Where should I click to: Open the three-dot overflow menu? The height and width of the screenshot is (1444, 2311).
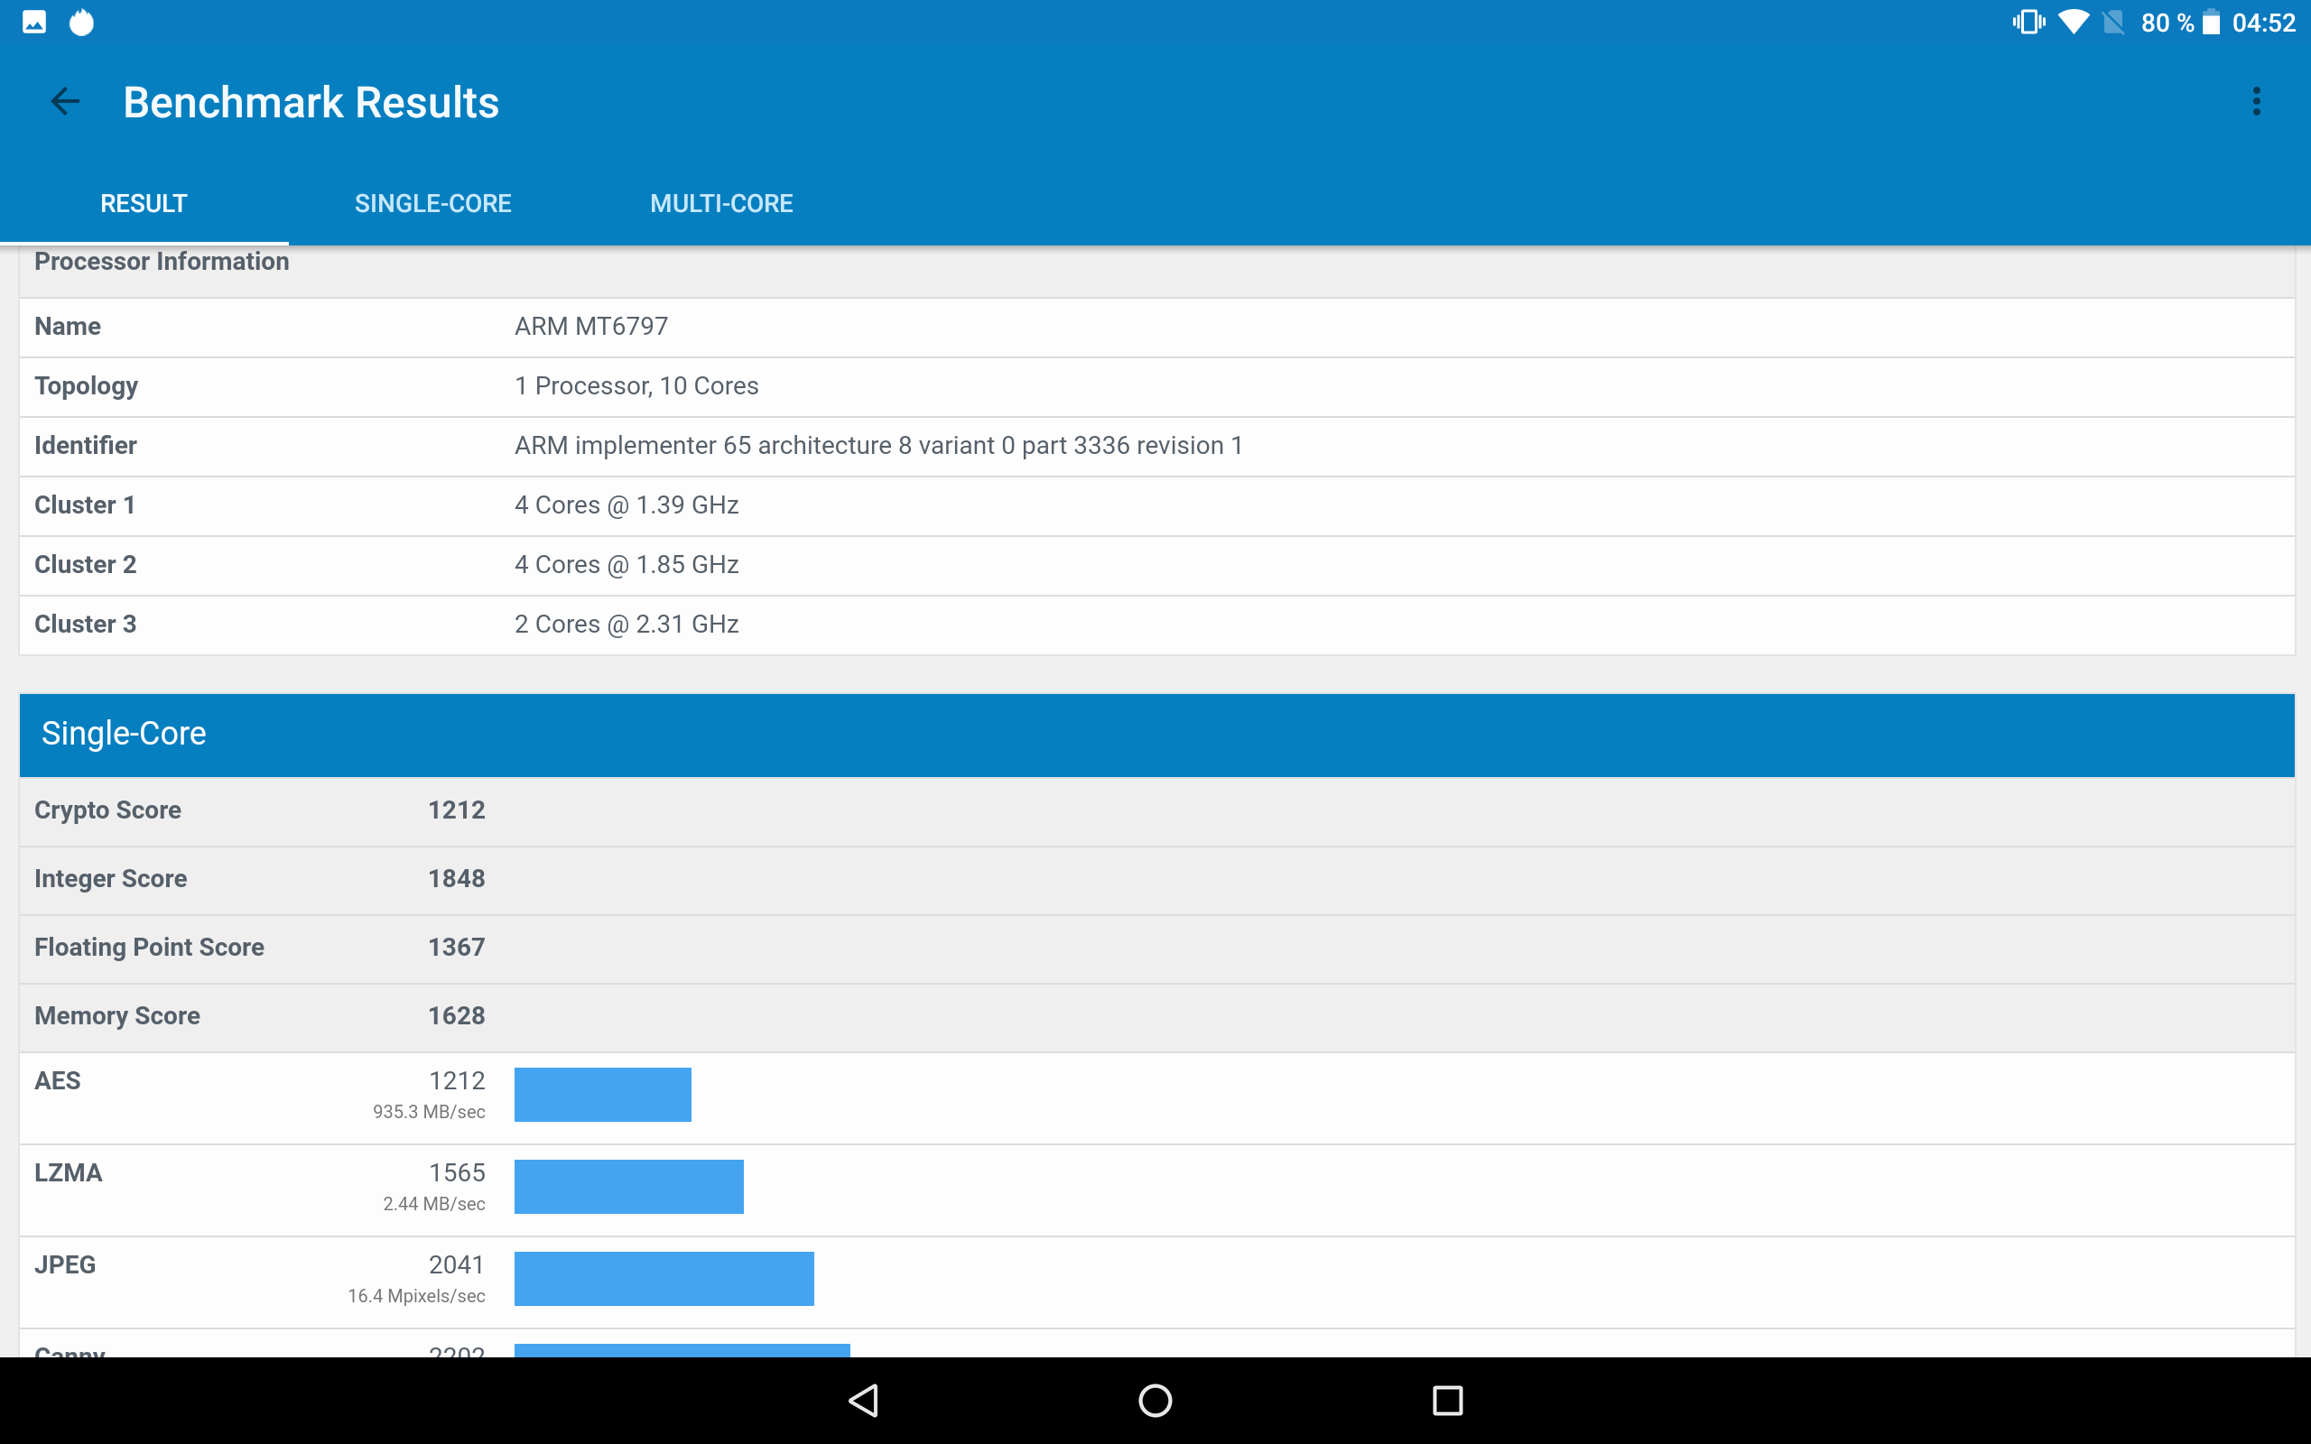(2256, 101)
